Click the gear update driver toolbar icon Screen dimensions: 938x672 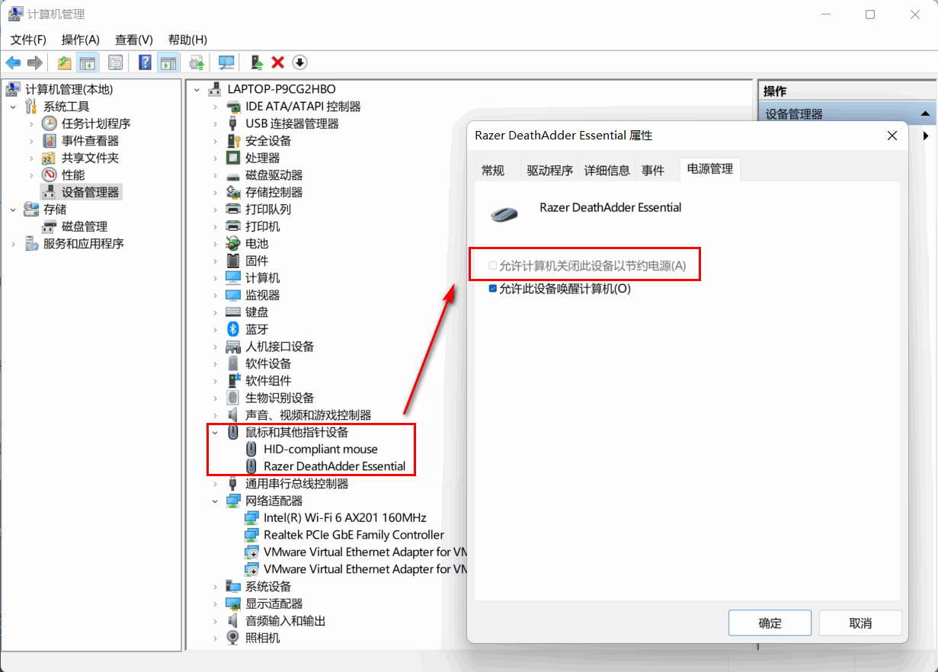point(197,62)
